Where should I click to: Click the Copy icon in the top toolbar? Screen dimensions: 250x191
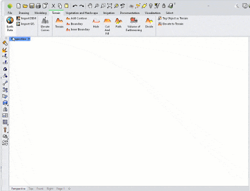(60, 6)
